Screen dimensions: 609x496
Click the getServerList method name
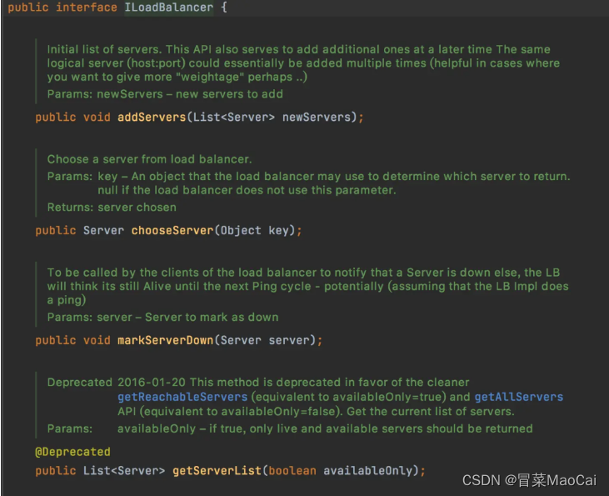[x=213, y=471]
